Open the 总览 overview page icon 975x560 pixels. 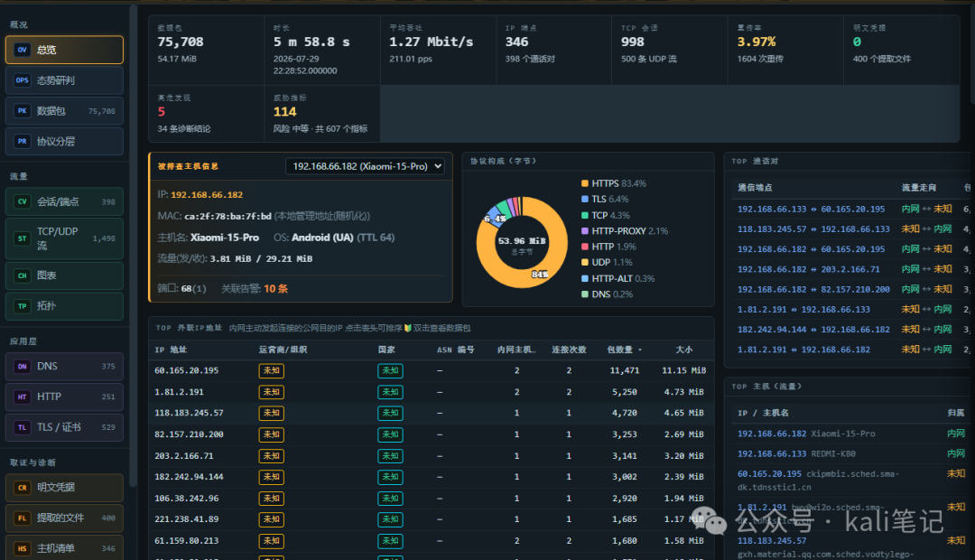(x=23, y=50)
